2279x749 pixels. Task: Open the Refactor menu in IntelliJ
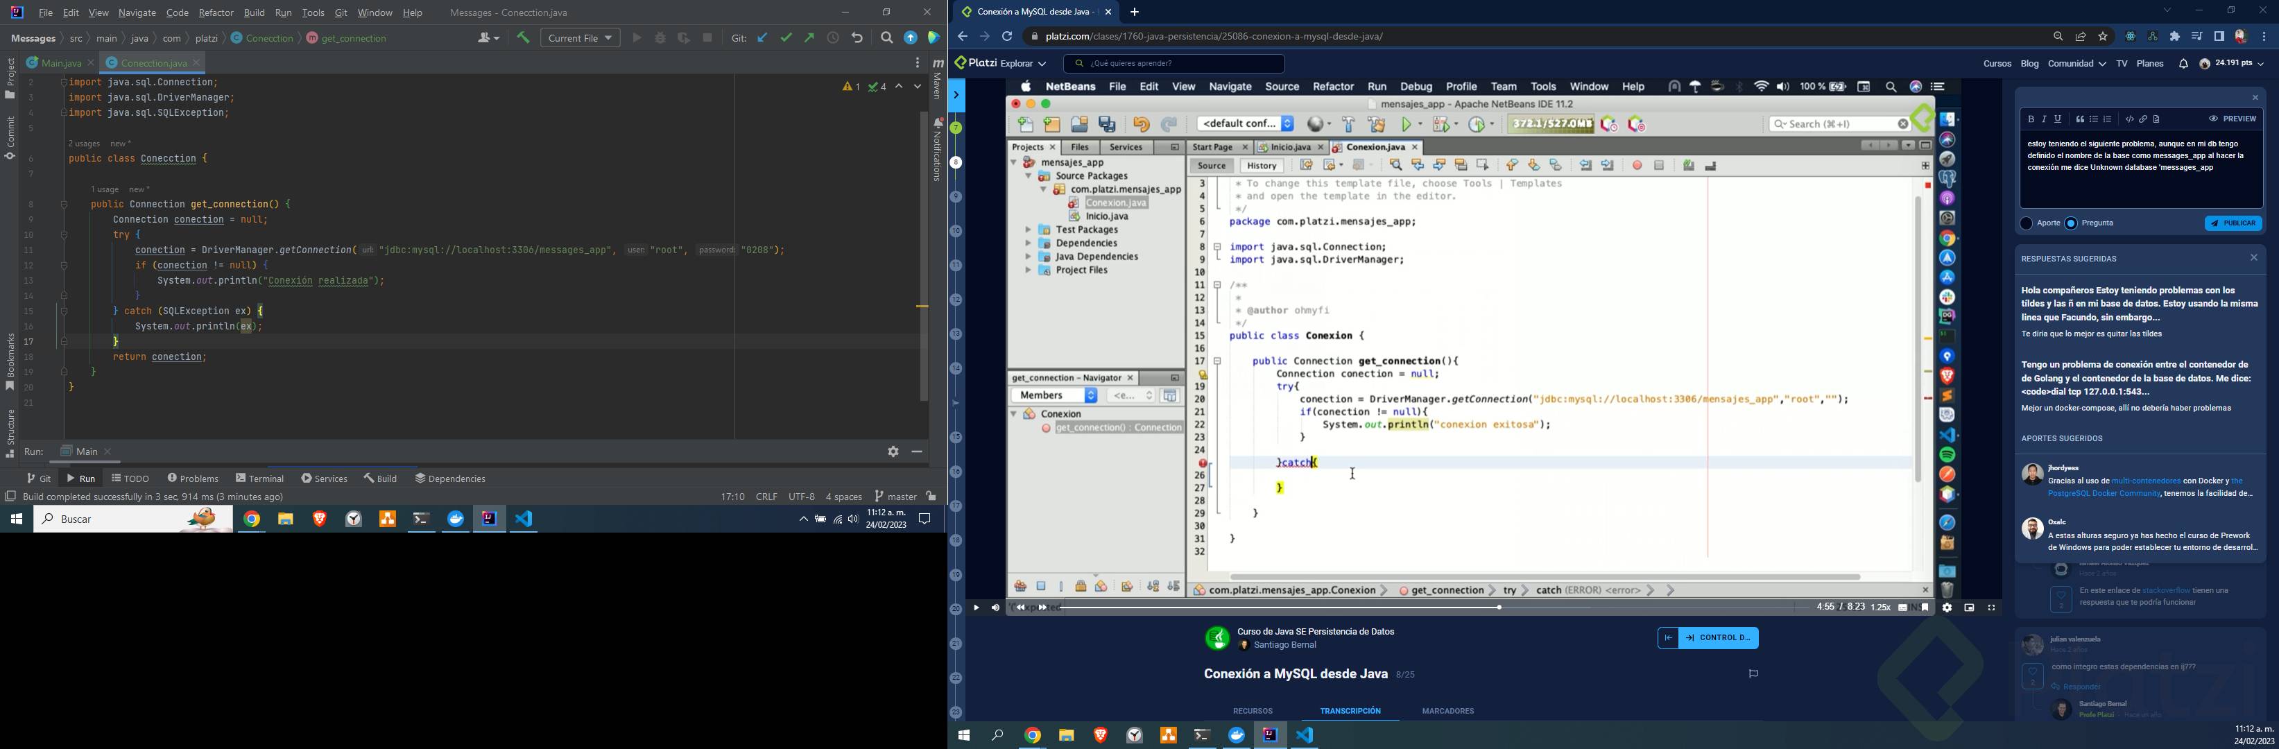216,13
